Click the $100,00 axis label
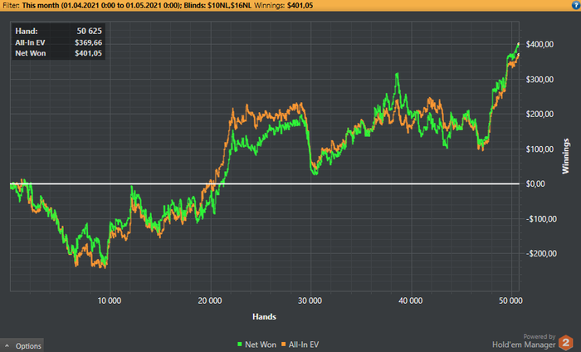 pyautogui.click(x=539, y=149)
